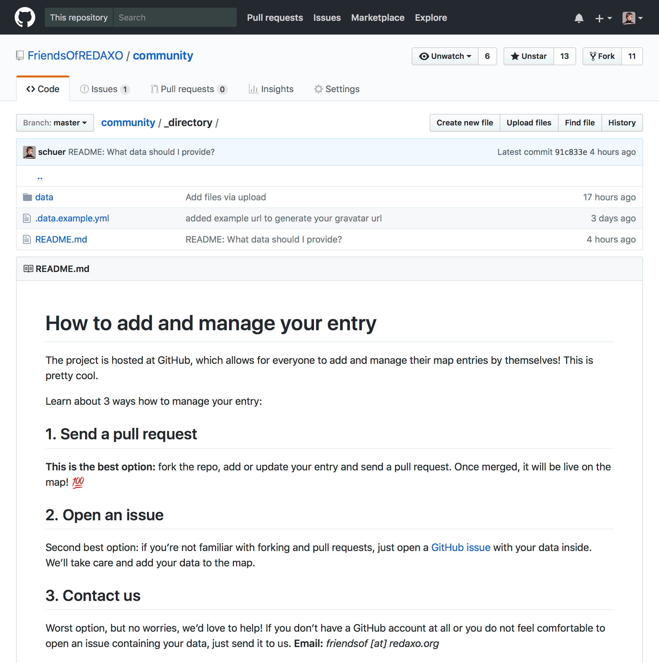Click the '17 hours ago' timestamp
The width and height of the screenshot is (659, 663).
[609, 197]
